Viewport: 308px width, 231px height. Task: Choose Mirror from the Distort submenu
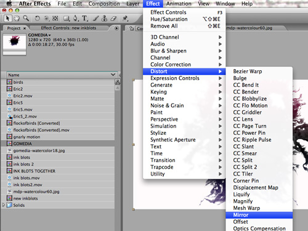coord(259,215)
